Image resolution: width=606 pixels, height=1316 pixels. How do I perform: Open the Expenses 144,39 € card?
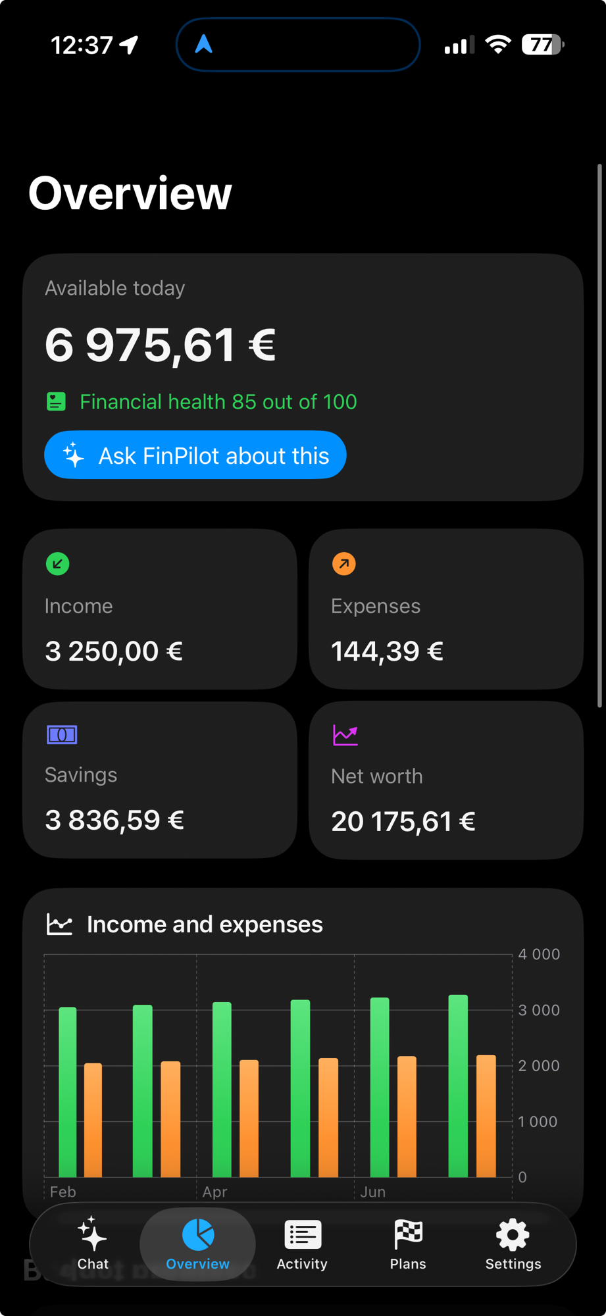point(446,609)
